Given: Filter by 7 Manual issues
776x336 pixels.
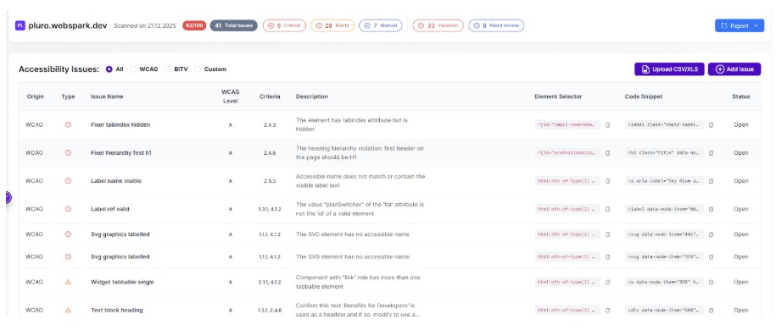Looking at the screenshot, I should pos(381,25).
